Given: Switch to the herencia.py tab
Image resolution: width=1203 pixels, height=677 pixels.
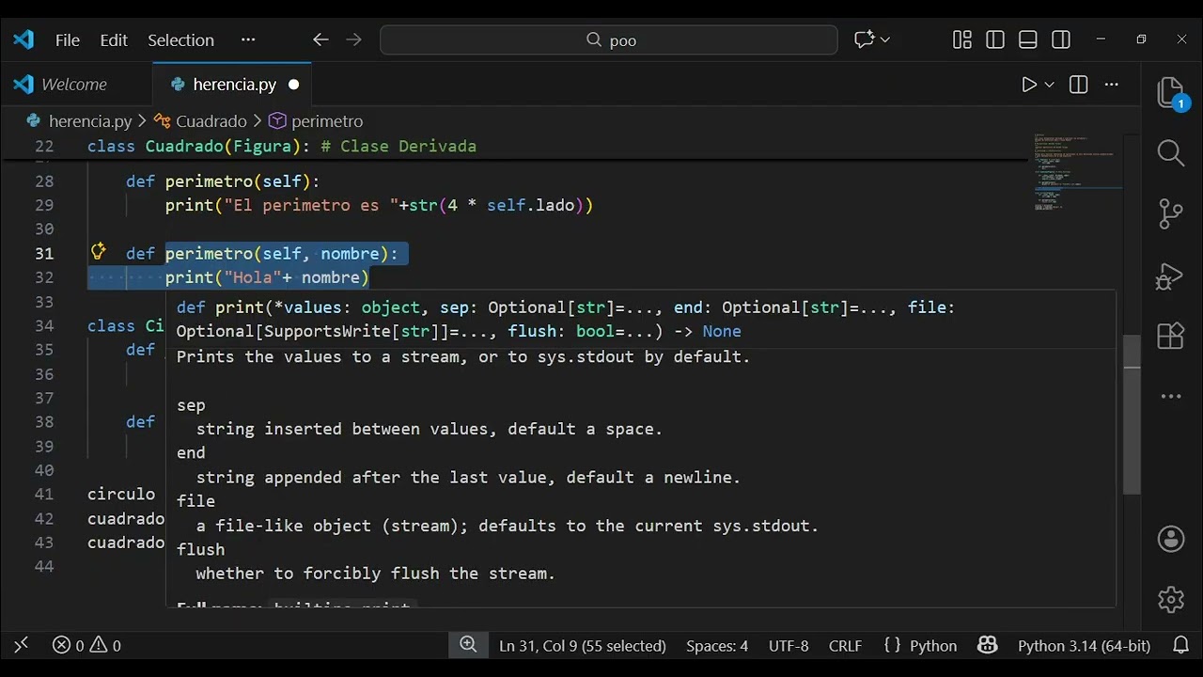Looking at the screenshot, I should click(234, 85).
